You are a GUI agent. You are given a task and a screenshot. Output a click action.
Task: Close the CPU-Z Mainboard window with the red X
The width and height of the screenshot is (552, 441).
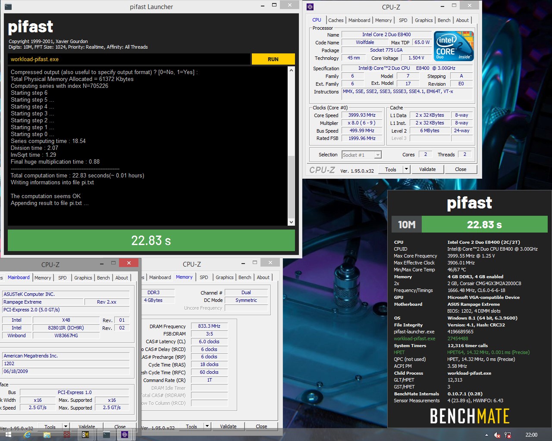tap(129, 262)
